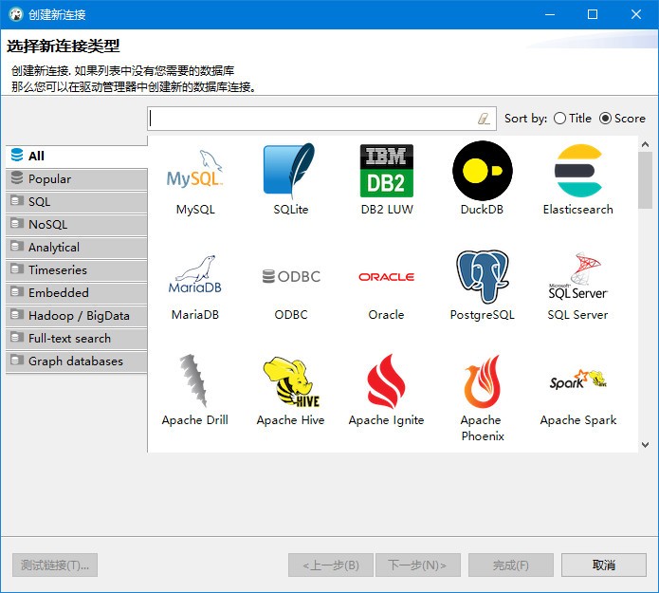Minimize the 创建新连接 dialog
The image size is (659, 593).
tap(550, 14)
